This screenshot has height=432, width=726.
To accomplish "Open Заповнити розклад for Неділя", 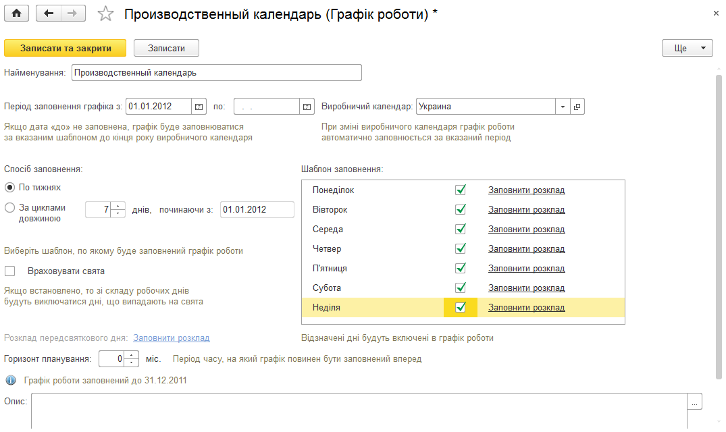I will [x=527, y=308].
